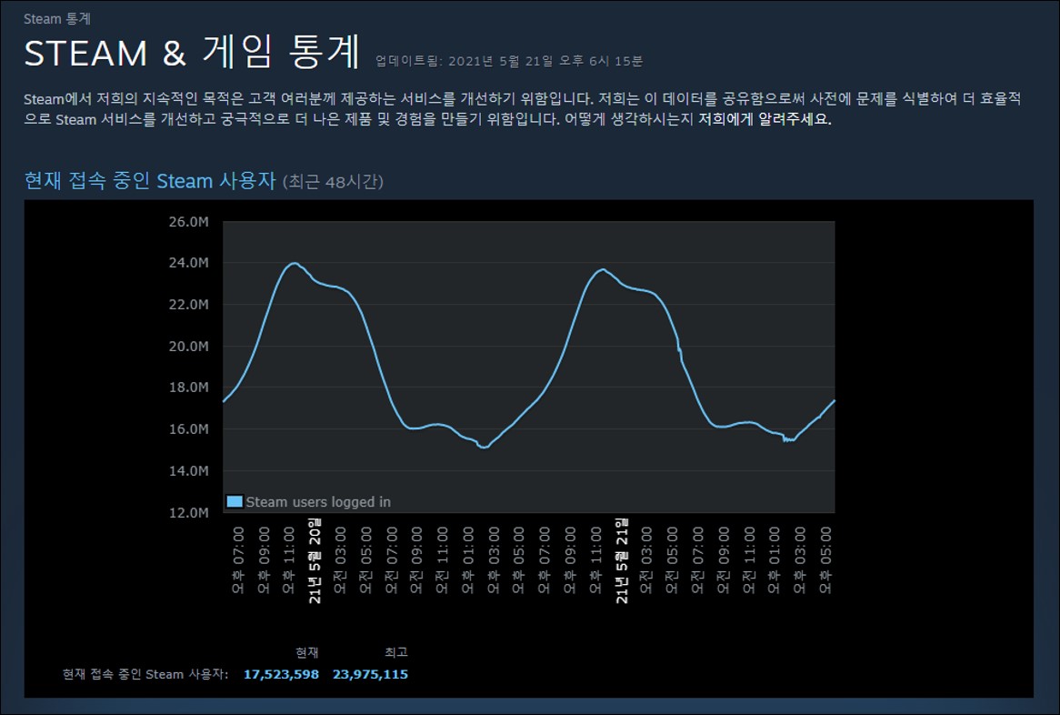This screenshot has width=1060, height=715.
Task: Click the current user count 17,523,598
Action: [281, 674]
